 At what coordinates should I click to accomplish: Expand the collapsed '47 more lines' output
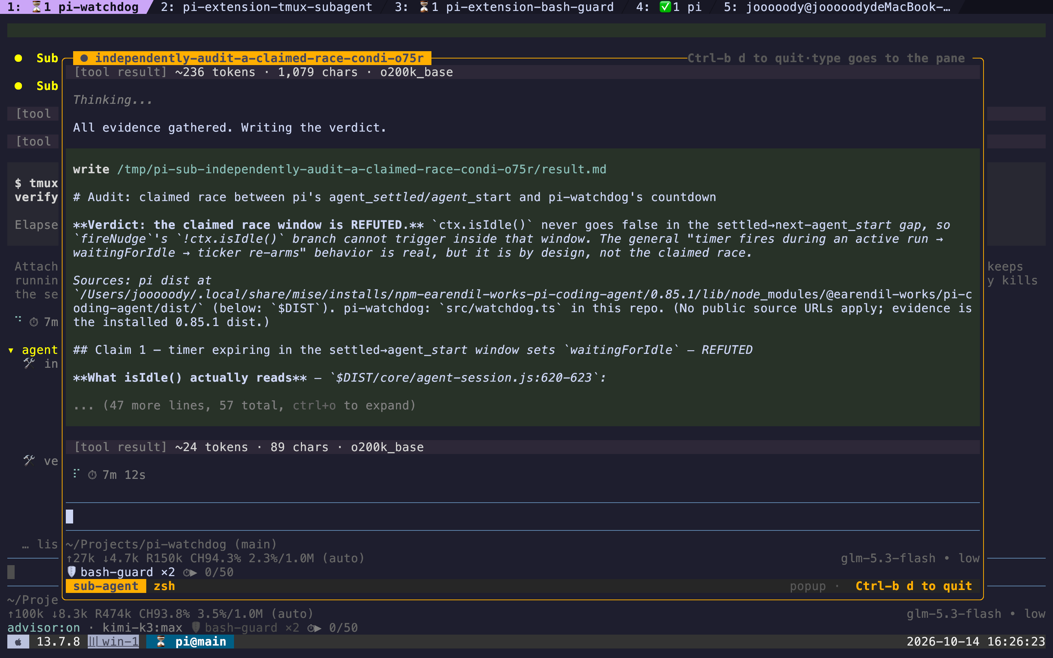click(245, 406)
